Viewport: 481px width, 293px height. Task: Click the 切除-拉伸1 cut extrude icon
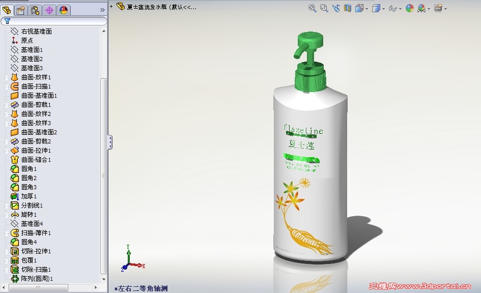14,251
